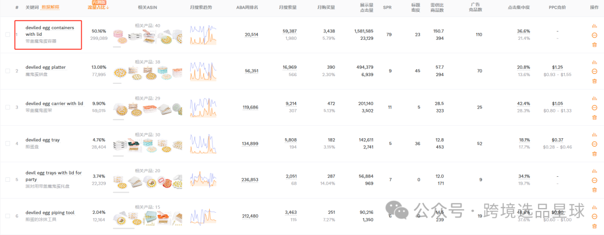Click the 点击集中度 column header
Image resolution: width=604 pixels, height=235 pixels.
(x=519, y=7)
